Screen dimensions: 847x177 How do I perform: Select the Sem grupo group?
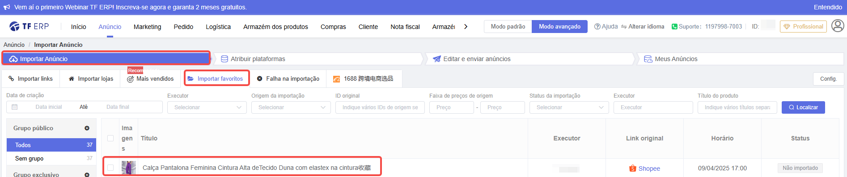pos(51,158)
